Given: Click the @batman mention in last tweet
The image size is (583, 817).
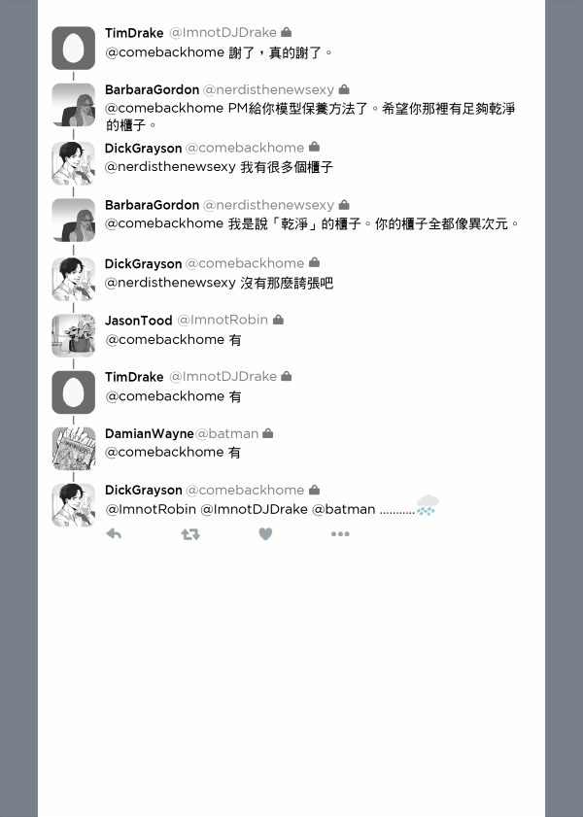Looking at the screenshot, I should 343,509.
